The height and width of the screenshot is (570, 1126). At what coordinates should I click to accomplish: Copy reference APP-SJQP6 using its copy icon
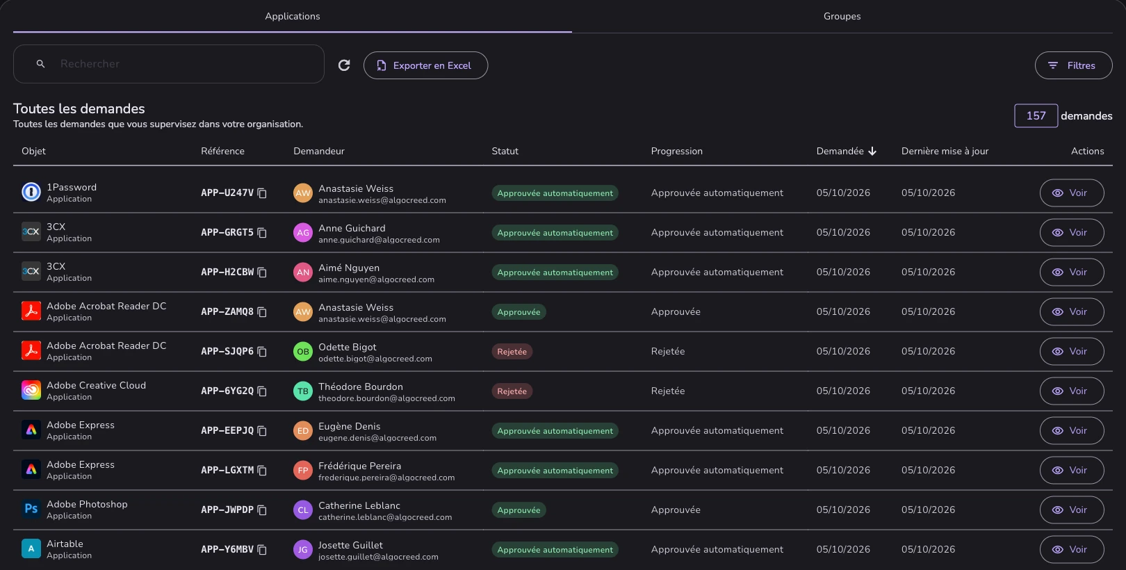pyautogui.click(x=262, y=352)
